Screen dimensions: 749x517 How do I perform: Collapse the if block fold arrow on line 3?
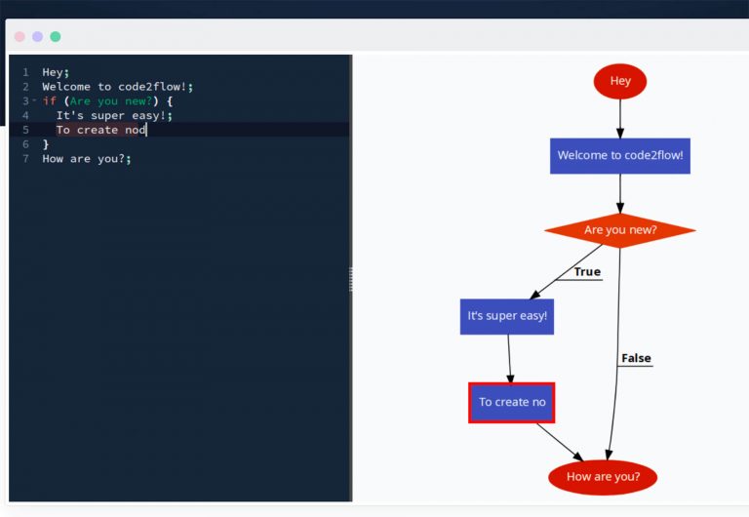click(34, 100)
